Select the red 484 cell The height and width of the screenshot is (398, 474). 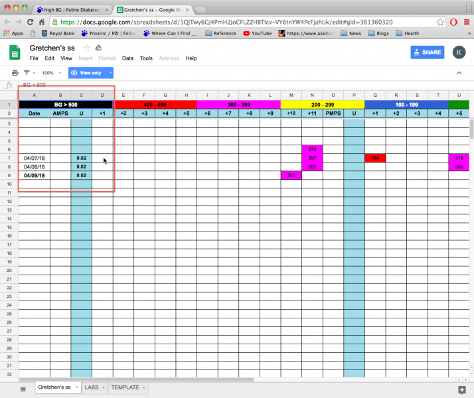pos(375,158)
